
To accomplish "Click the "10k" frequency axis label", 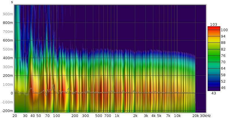I will click(177, 116).
